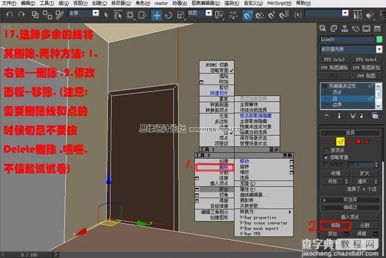
Task: Open the Motion panel tab icon
Action: click(x=356, y=29)
